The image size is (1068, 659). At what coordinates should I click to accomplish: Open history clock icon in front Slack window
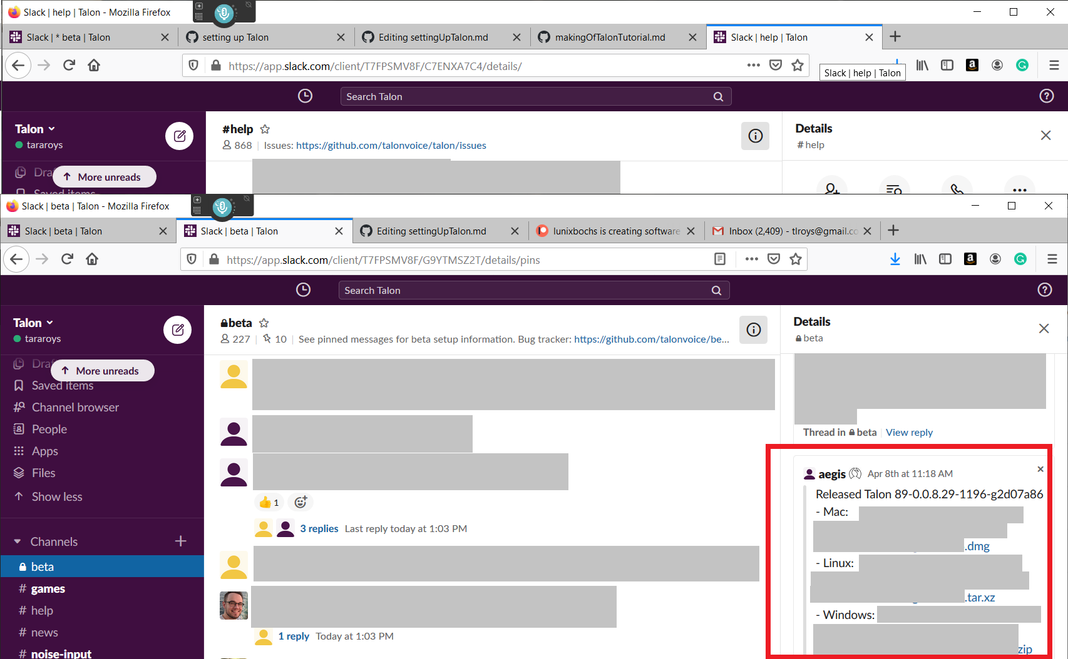tap(303, 289)
